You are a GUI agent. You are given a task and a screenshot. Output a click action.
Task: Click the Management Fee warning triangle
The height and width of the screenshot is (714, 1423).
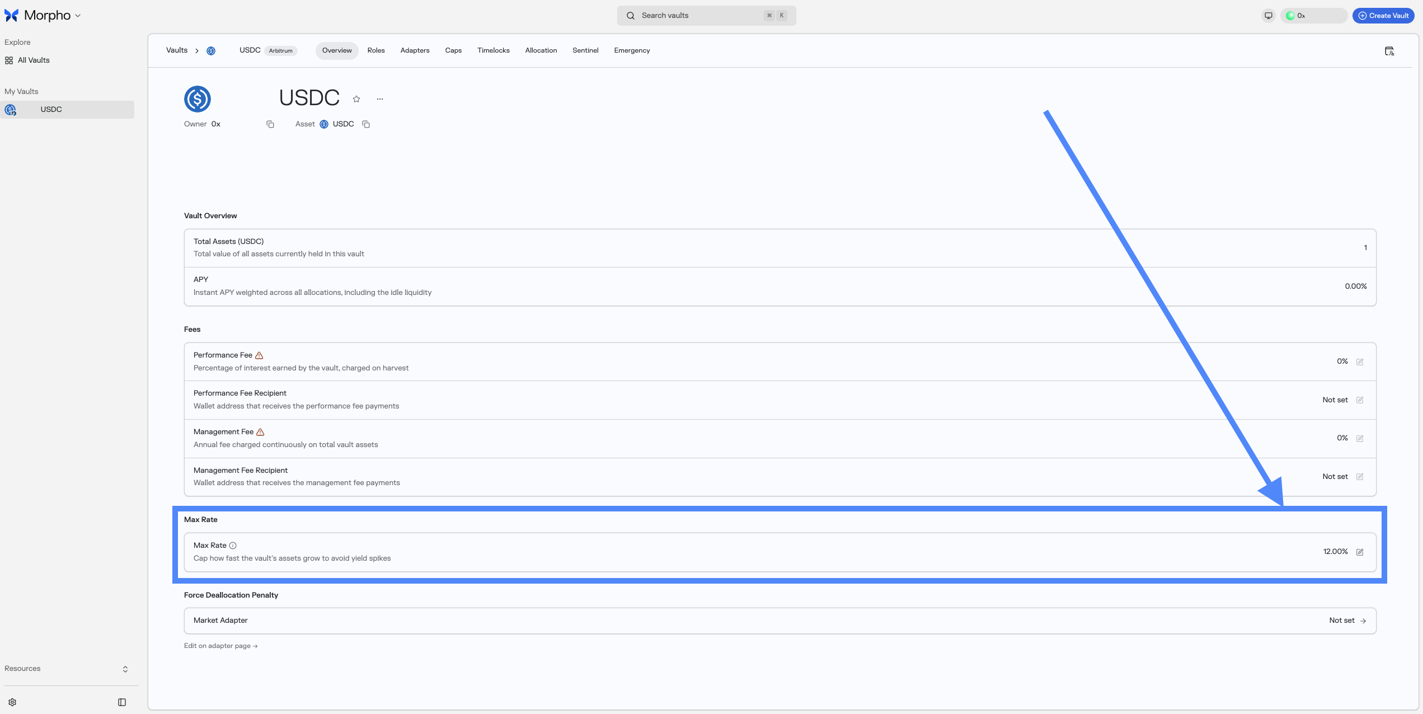[260, 432]
